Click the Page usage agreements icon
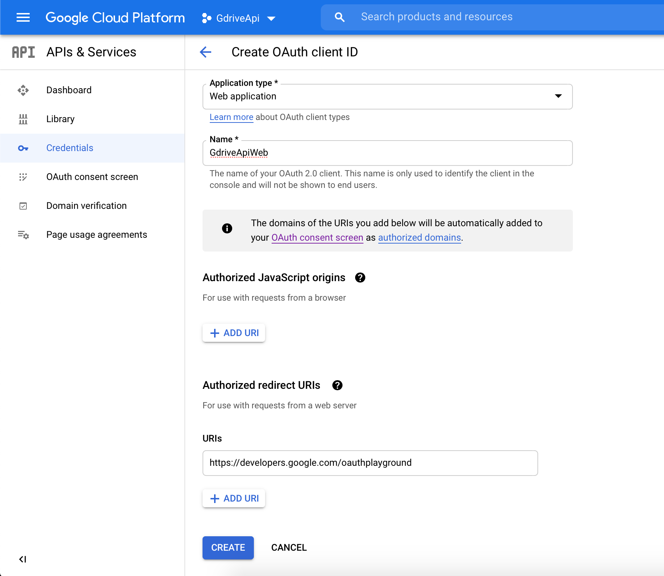The image size is (664, 576). (23, 235)
